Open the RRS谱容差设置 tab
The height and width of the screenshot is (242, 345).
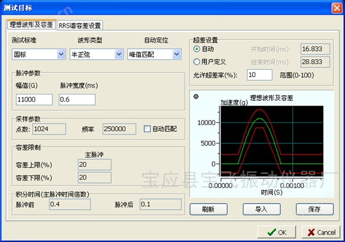coord(80,25)
